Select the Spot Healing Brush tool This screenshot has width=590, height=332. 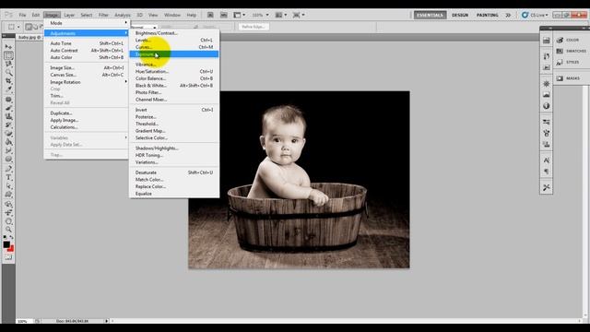[x=8, y=100]
